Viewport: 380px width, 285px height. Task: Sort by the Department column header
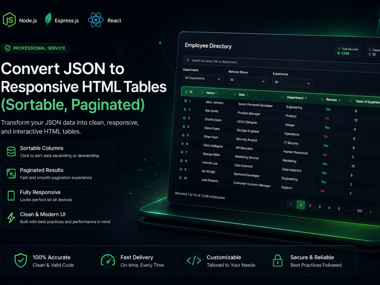click(x=295, y=98)
